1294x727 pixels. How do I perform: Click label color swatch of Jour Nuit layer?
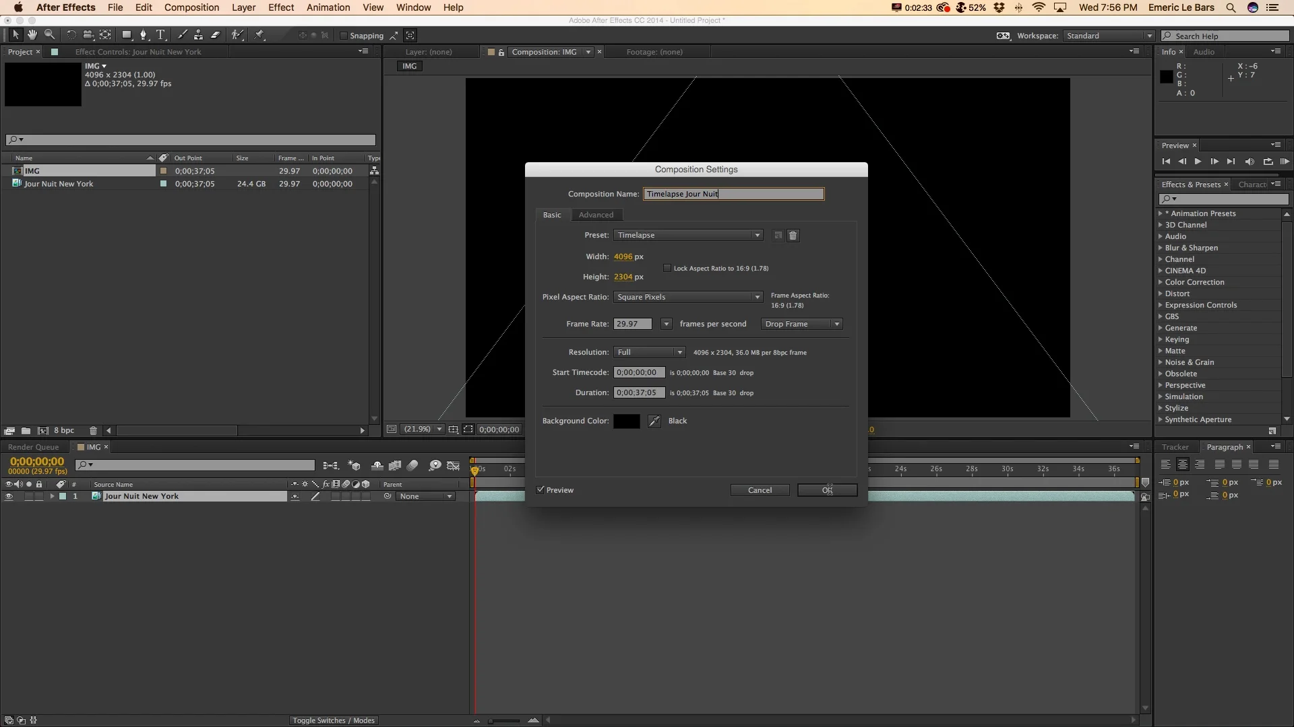tap(63, 497)
